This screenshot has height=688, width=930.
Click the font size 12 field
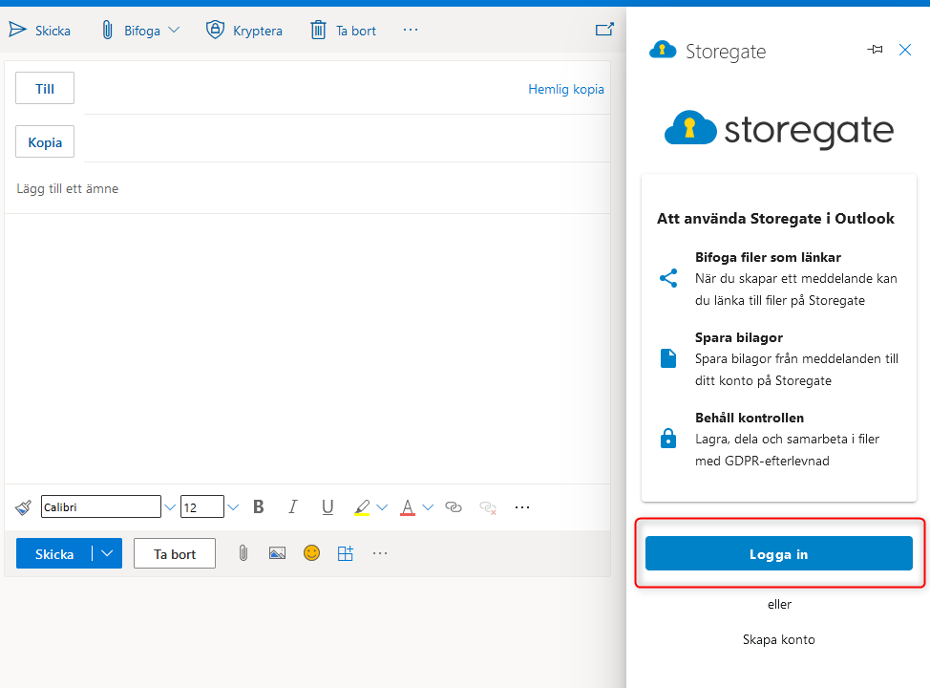point(202,507)
